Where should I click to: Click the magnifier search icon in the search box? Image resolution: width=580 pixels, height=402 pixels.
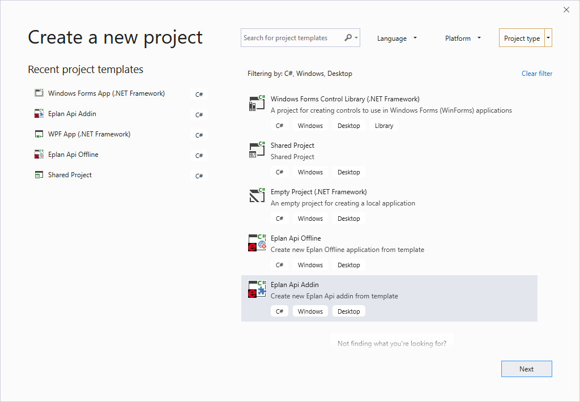point(348,38)
